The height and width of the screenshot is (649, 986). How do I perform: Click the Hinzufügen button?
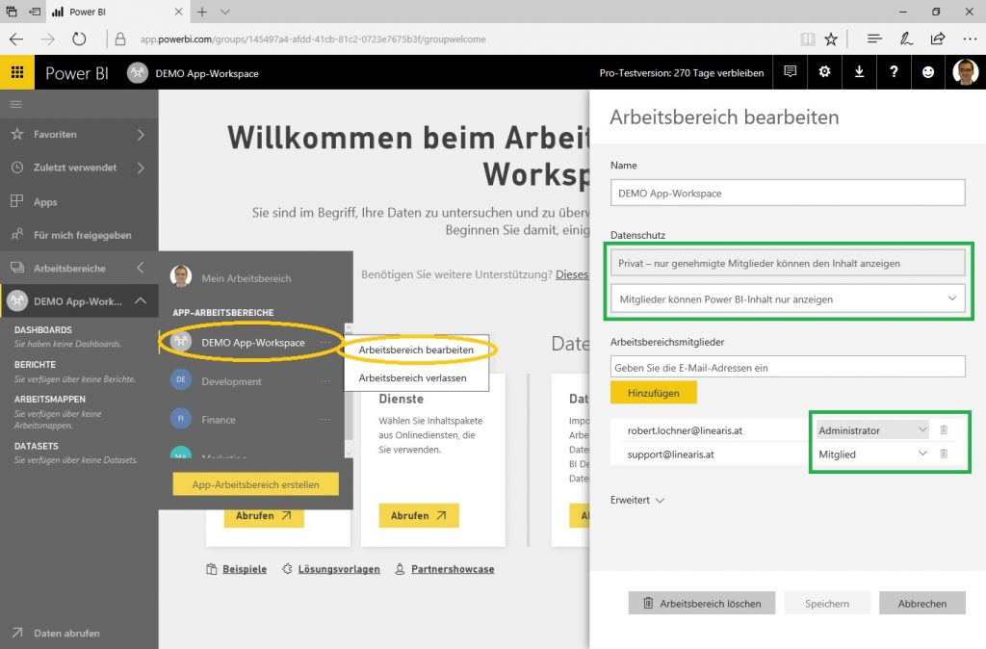pos(651,393)
